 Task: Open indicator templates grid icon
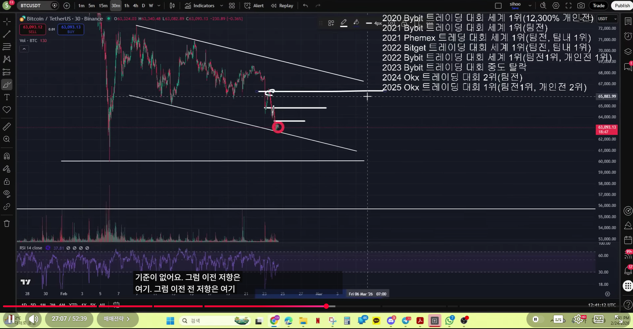[x=232, y=6]
